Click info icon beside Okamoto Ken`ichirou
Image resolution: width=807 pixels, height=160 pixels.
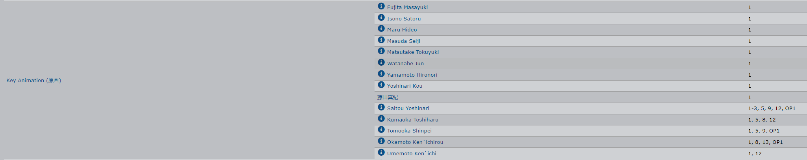click(381, 141)
